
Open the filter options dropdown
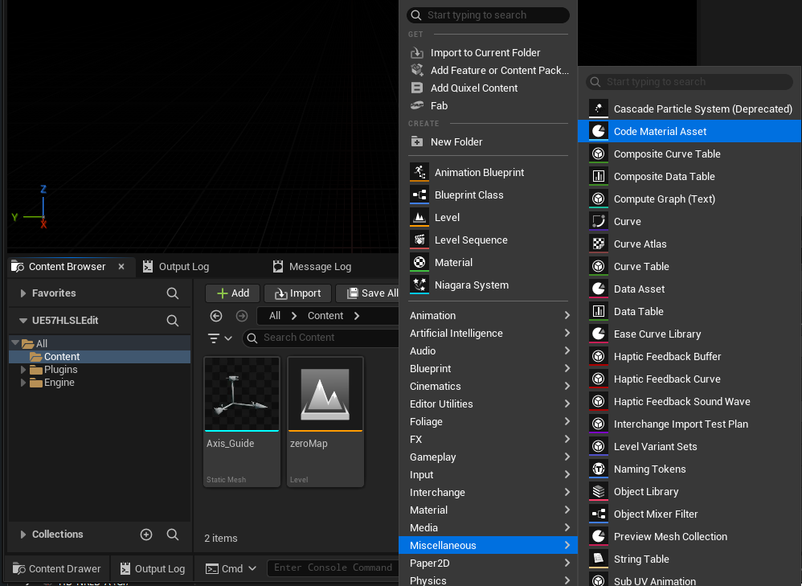pyautogui.click(x=220, y=338)
